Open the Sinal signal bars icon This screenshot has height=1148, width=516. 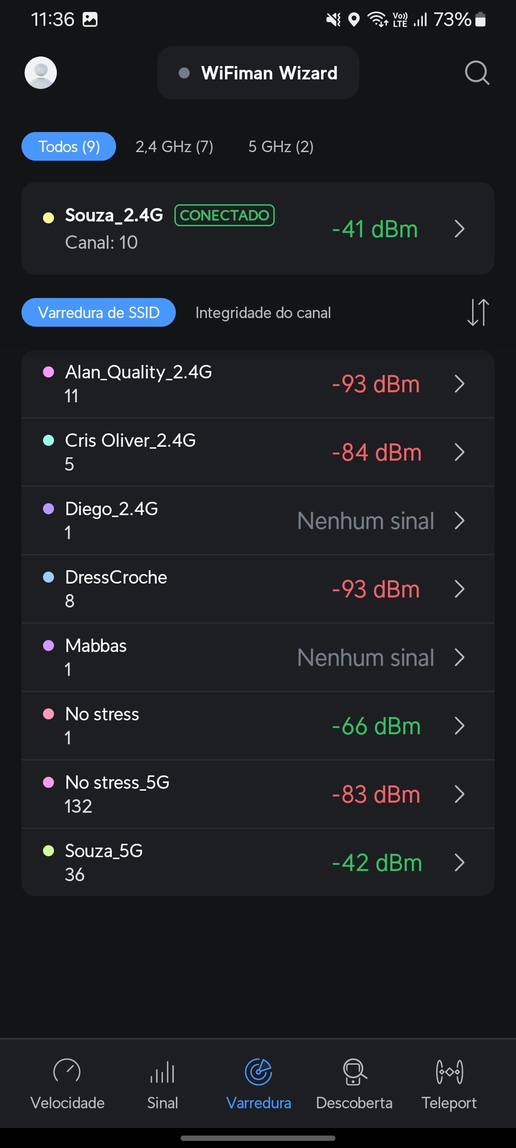(x=162, y=1071)
